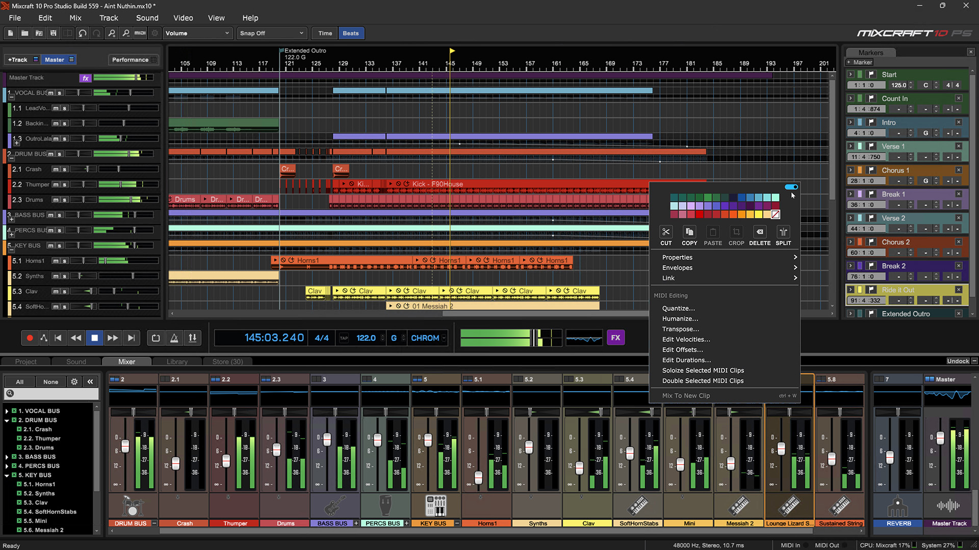The image size is (979, 550).
Task: Click the Metronome tap tempo icon
Action: click(x=344, y=338)
